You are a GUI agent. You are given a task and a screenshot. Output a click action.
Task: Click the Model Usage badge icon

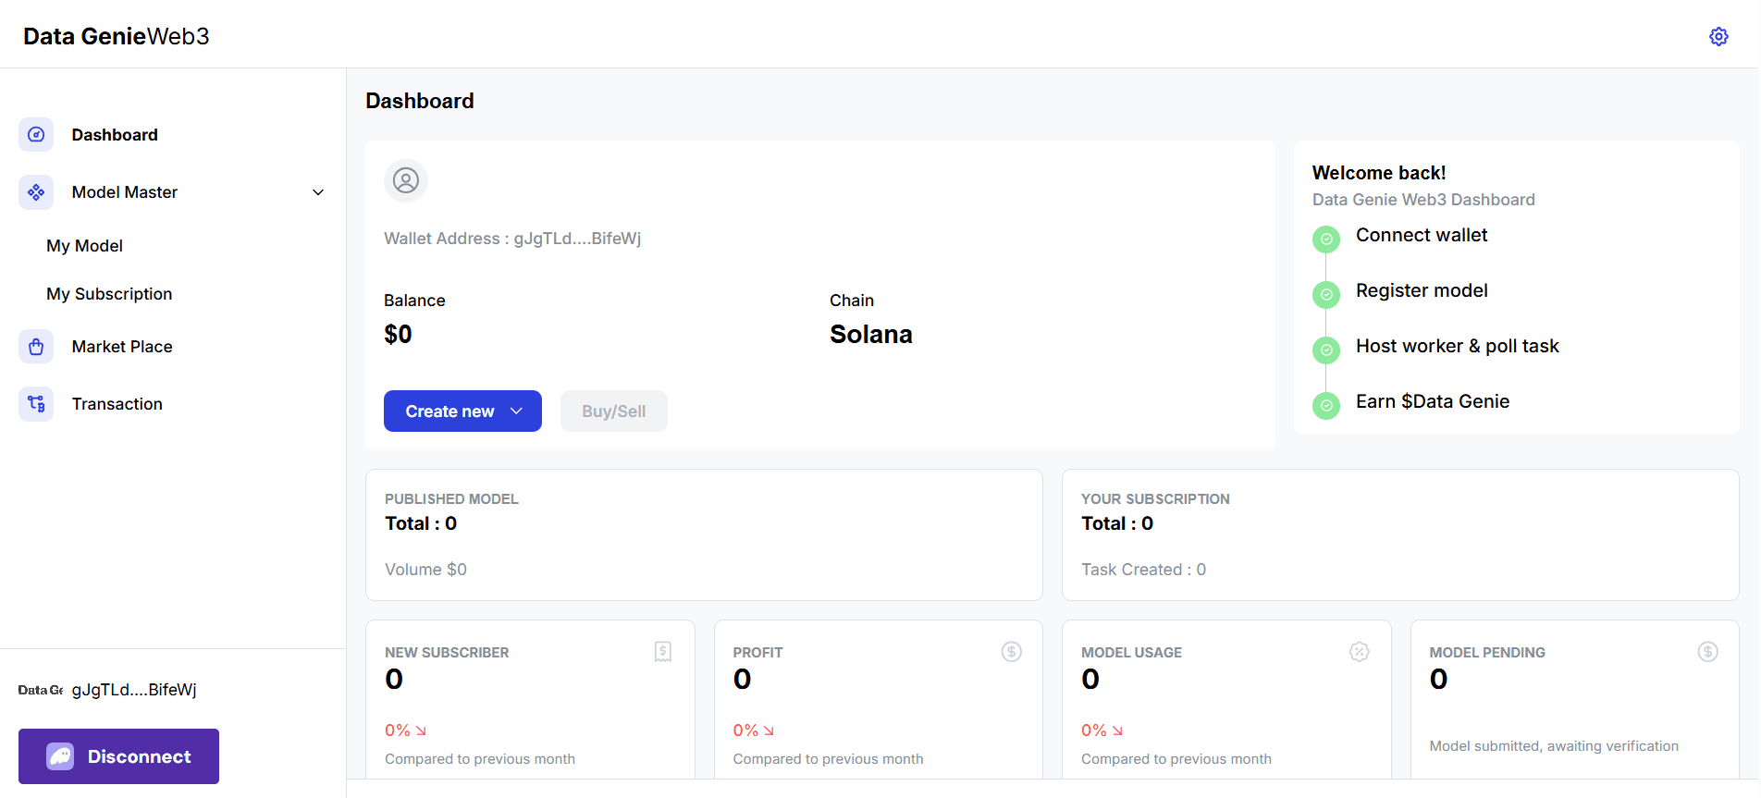click(1360, 652)
